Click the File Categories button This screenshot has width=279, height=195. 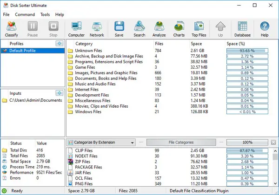(x=181, y=142)
